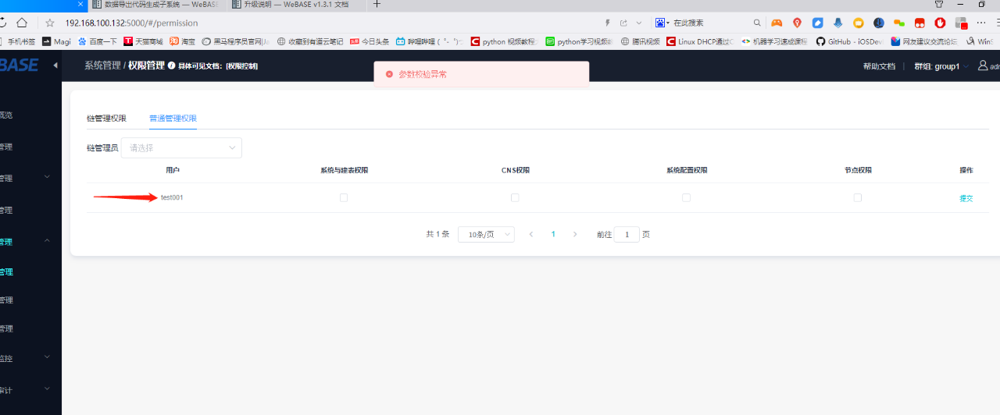Click the info icon beside 权限管理
1000x415 pixels.
pos(172,66)
